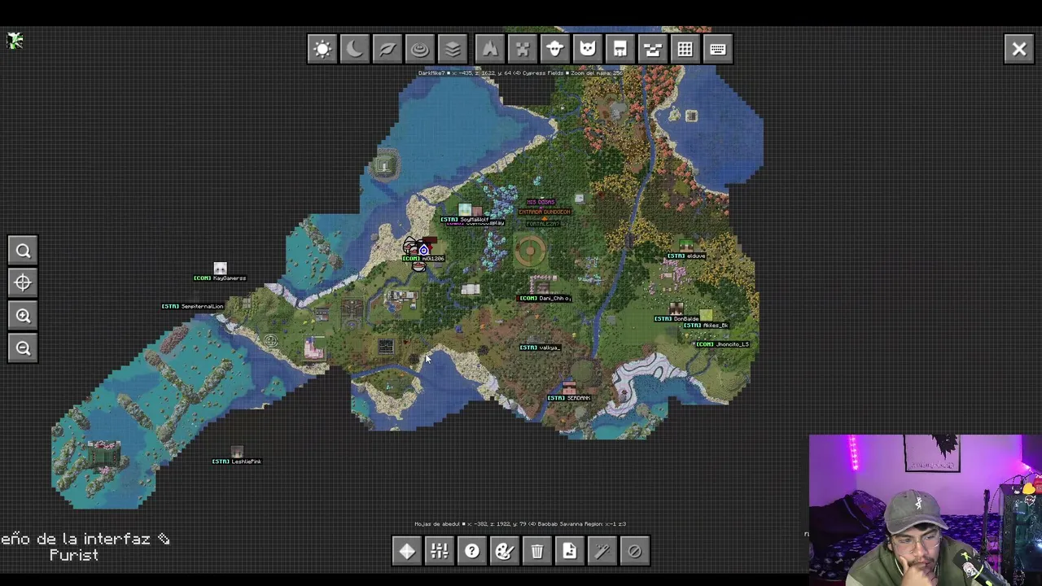This screenshot has height=586, width=1042.
Task: Zoom out with the minus magnifier
Action: 23,348
